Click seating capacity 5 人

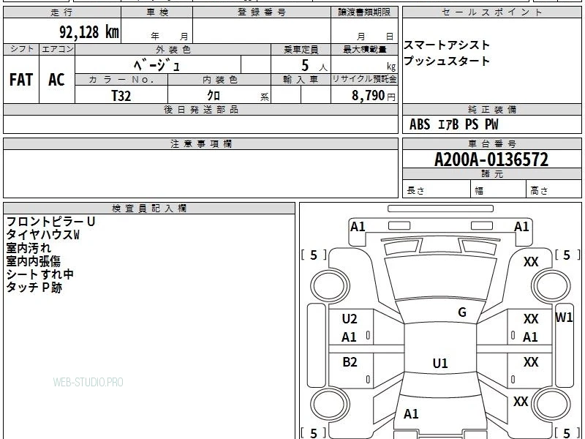(314, 66)
